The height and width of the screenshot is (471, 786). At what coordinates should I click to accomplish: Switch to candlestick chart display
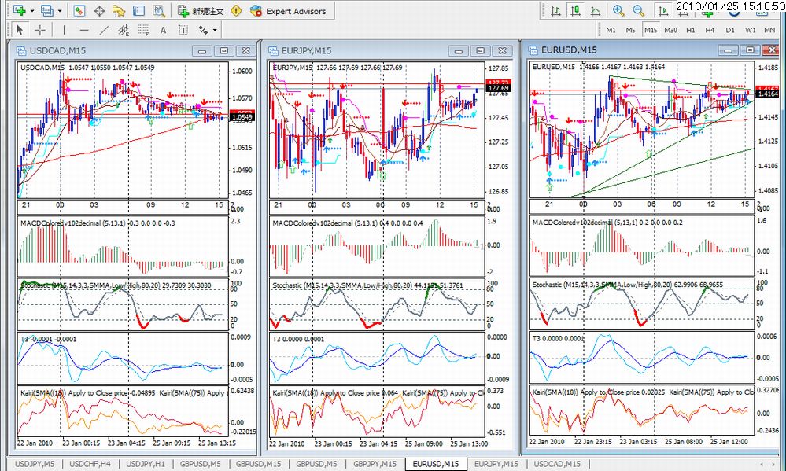pos(575,10)
